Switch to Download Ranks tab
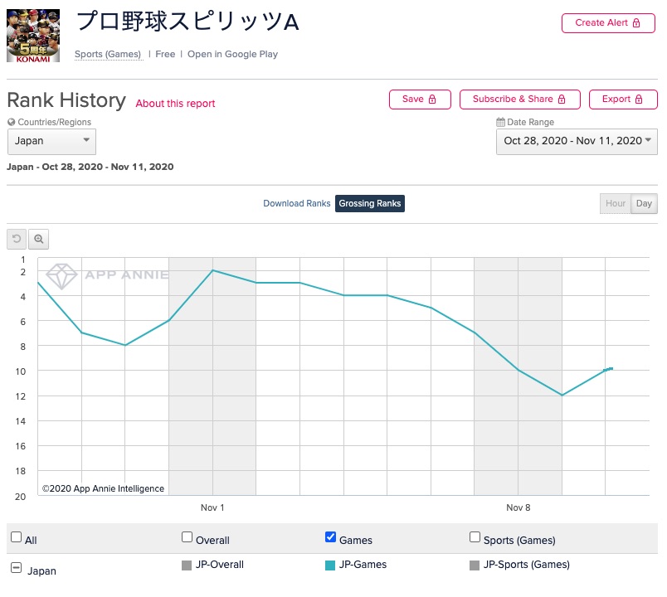 pyautogui.click(x=296, y=203)
